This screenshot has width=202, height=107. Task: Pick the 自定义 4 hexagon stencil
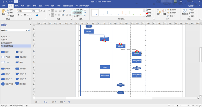[20, 79]
